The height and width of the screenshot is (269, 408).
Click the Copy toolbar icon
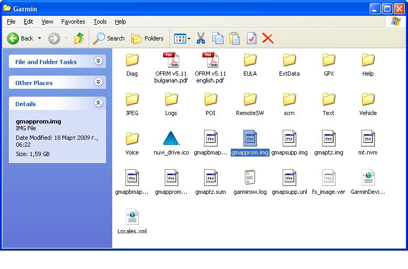coord(218,38)
